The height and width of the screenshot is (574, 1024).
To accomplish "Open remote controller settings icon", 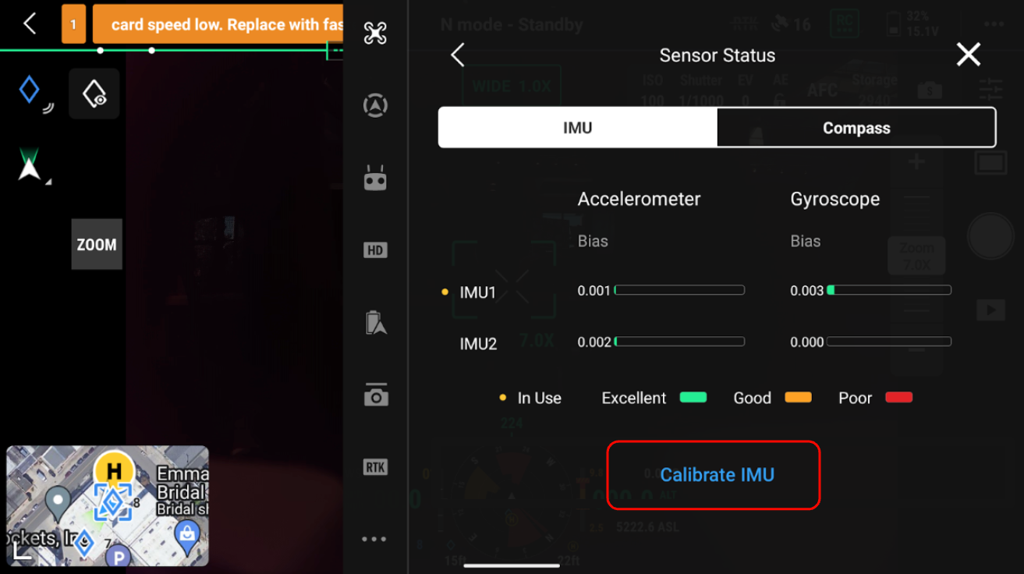I will point(375,179).
